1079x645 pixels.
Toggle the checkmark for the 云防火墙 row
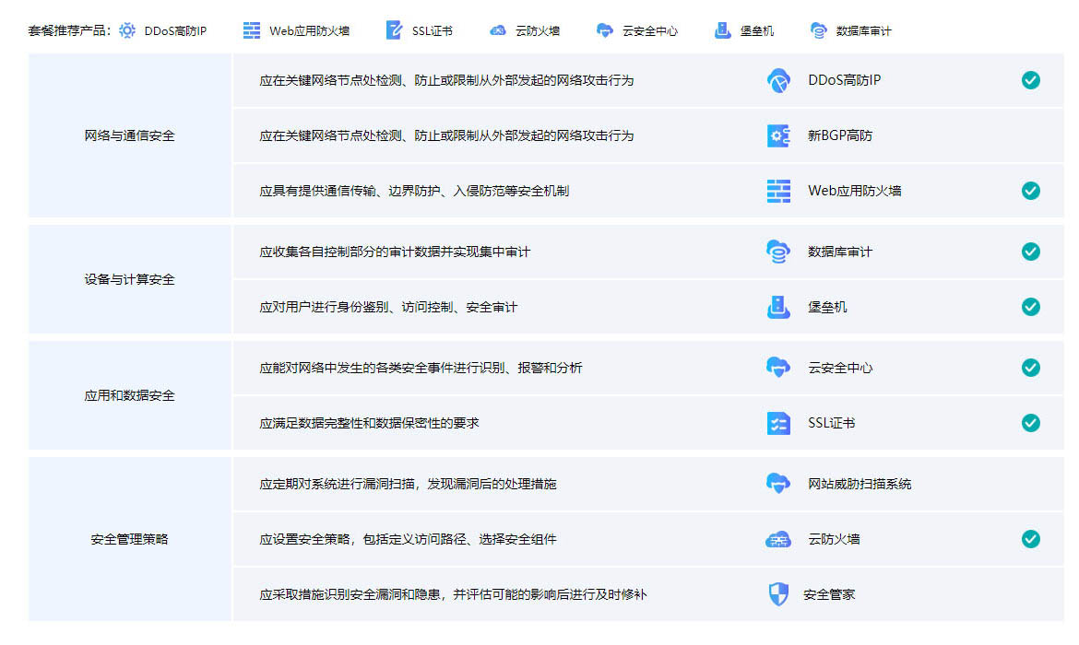point(1031,539)
